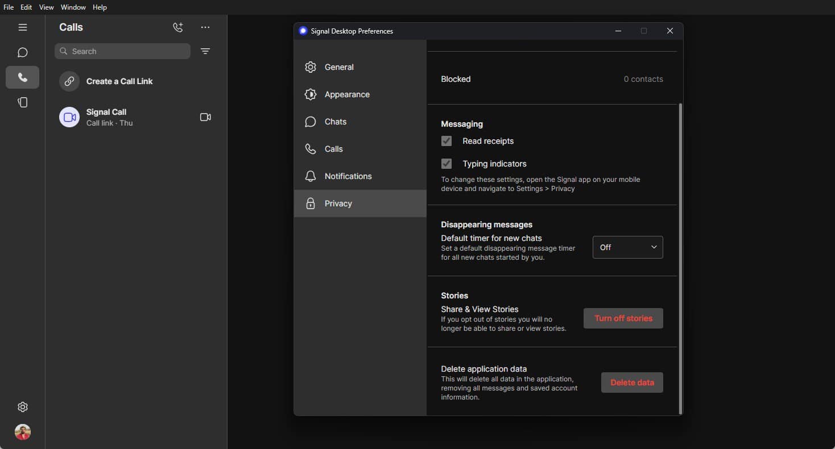Open the Settings gear at bottom left
Viewport: 835px width, 449px height.
pos(23,407)
